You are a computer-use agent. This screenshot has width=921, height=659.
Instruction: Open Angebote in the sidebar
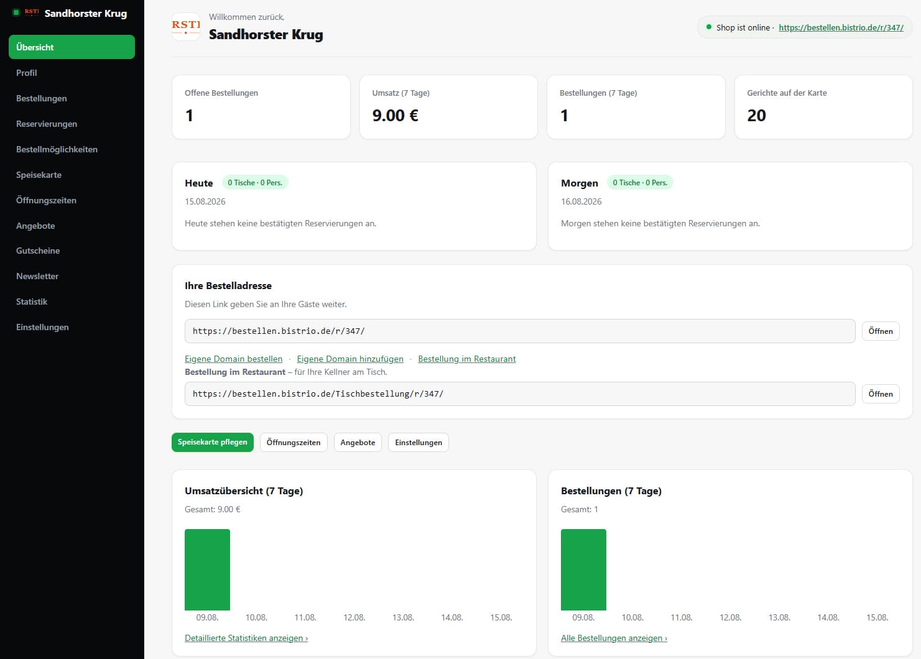pyautogui.click(x=72, y=226)
